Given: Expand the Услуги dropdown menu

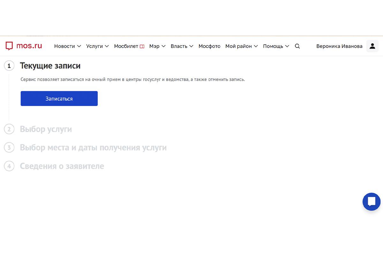Looking at the screenshot, I should 97,46.
